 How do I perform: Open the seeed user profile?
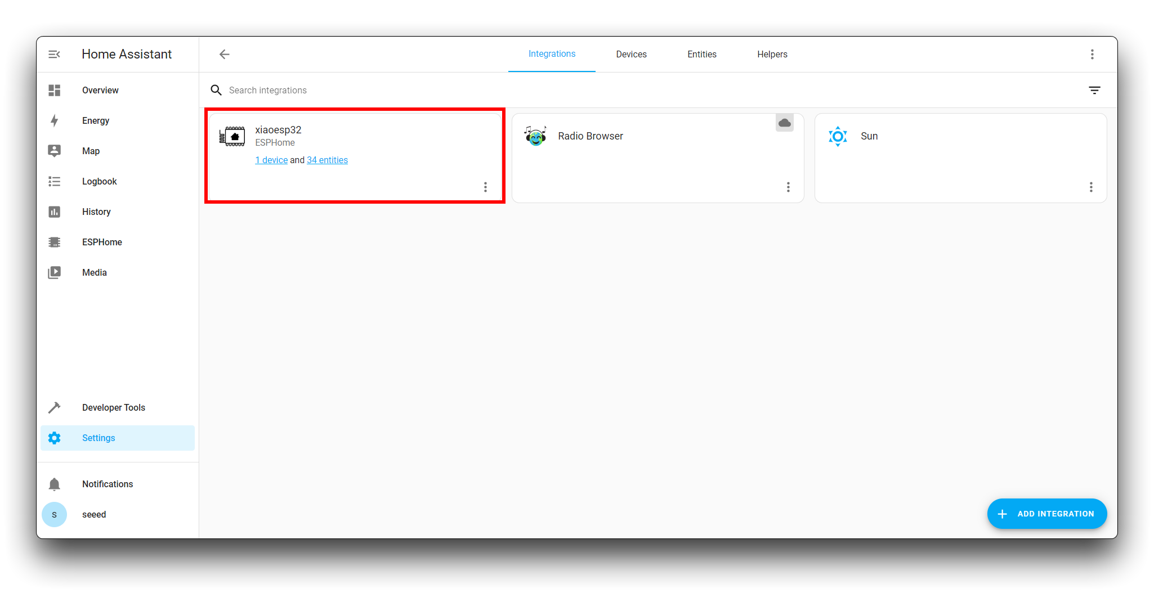[x=118, y=514]
